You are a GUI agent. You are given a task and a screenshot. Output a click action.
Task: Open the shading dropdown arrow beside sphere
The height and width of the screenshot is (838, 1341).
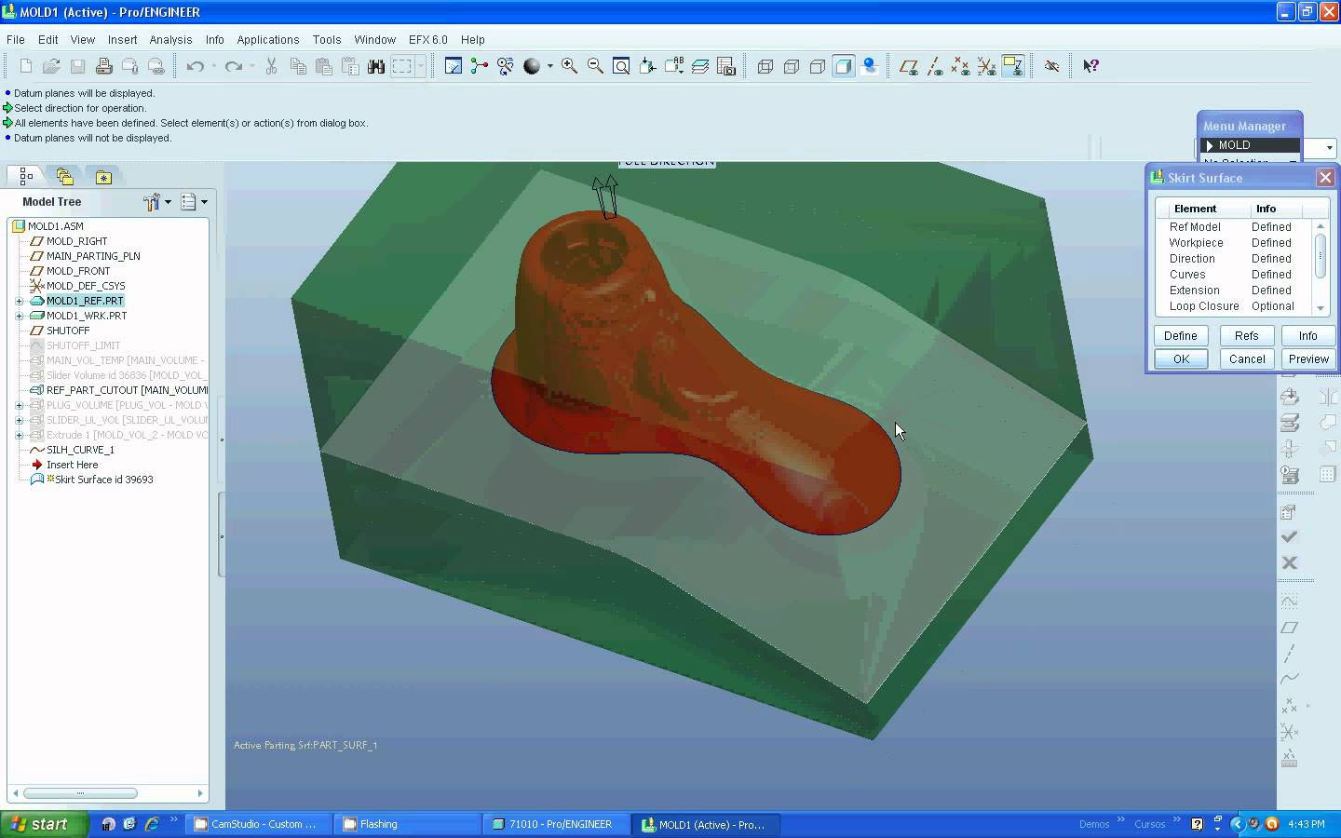click(x=549, y=66)
